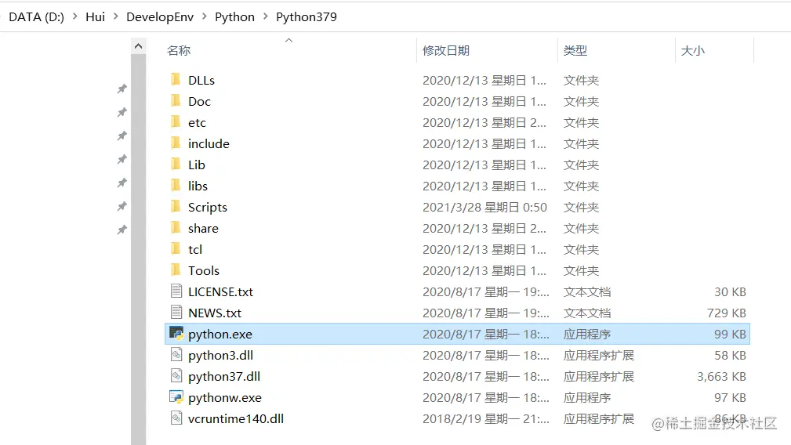Click the 30 KB size of LICENSE.txt
The image size is (791, 445).
click(x=730, y=291)
